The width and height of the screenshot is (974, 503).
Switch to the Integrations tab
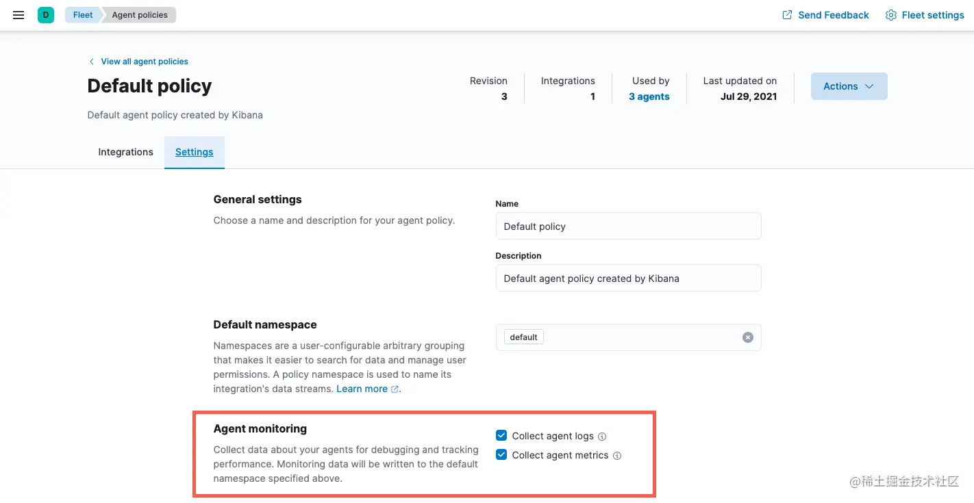tap(125, 152)
